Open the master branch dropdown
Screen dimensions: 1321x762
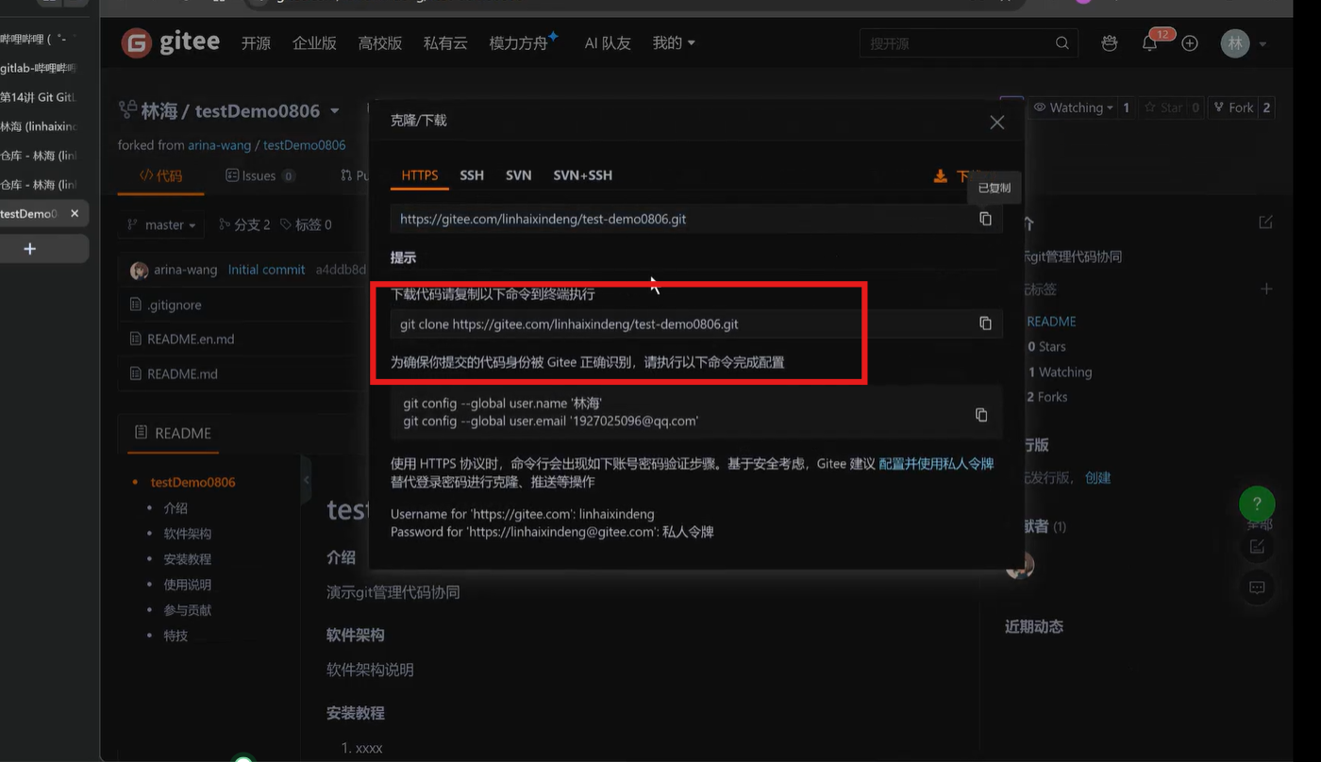pyautogui.click(x=162, y=224)
